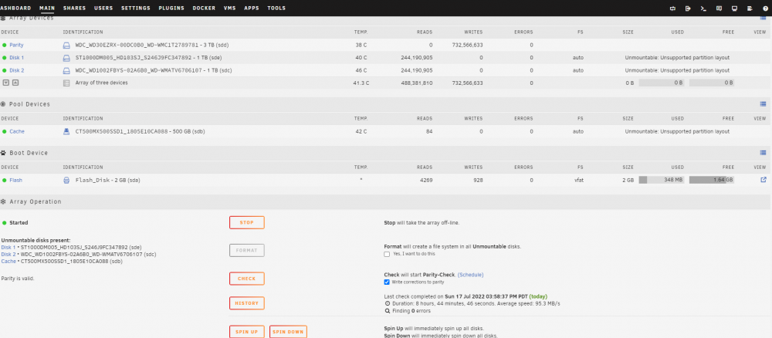Open the system info monitor icon
Screen dimensions: 772x338
coord(735,8)
